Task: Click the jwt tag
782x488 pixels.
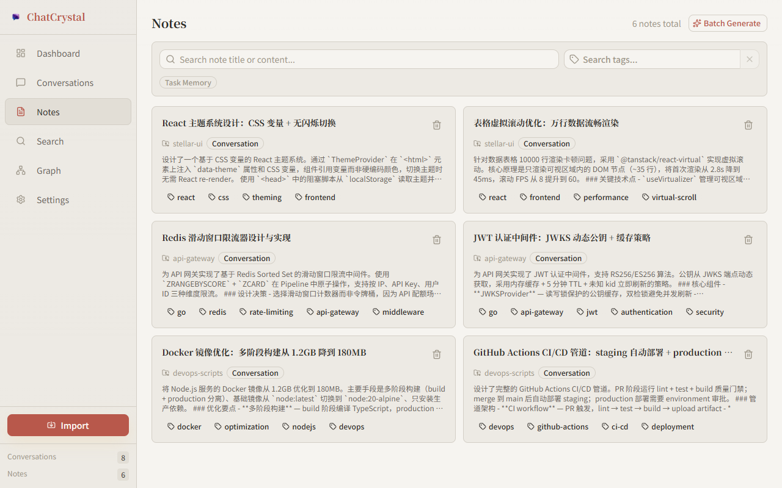Action: click(587, 312)
